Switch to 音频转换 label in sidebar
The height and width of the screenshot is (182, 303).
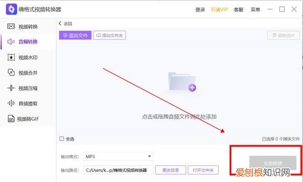coord(28,42)
